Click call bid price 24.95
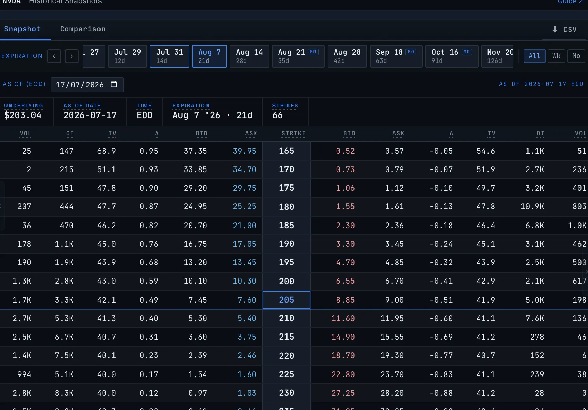588x410 pixels. (196, 206)
